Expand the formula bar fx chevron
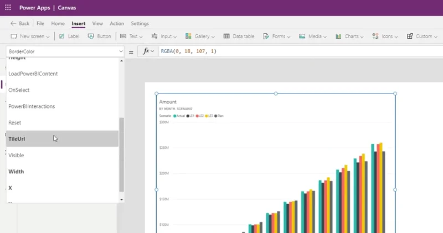443x233 pixels. 152,51
